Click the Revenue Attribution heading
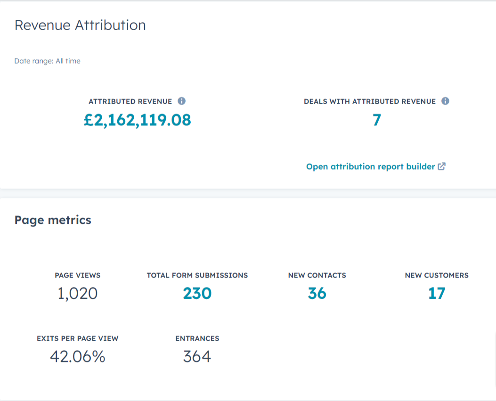Viewport: 496px width, 401px height. click(x=80, y=25)
